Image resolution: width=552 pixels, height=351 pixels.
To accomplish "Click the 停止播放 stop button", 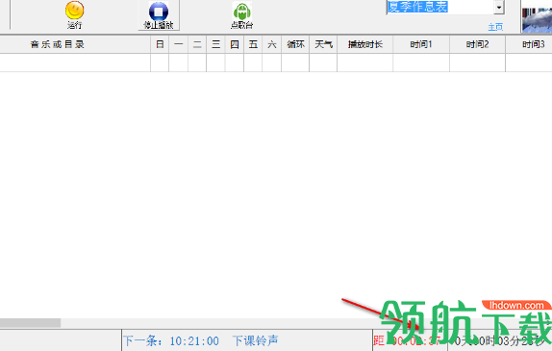I will click(159, 14).
